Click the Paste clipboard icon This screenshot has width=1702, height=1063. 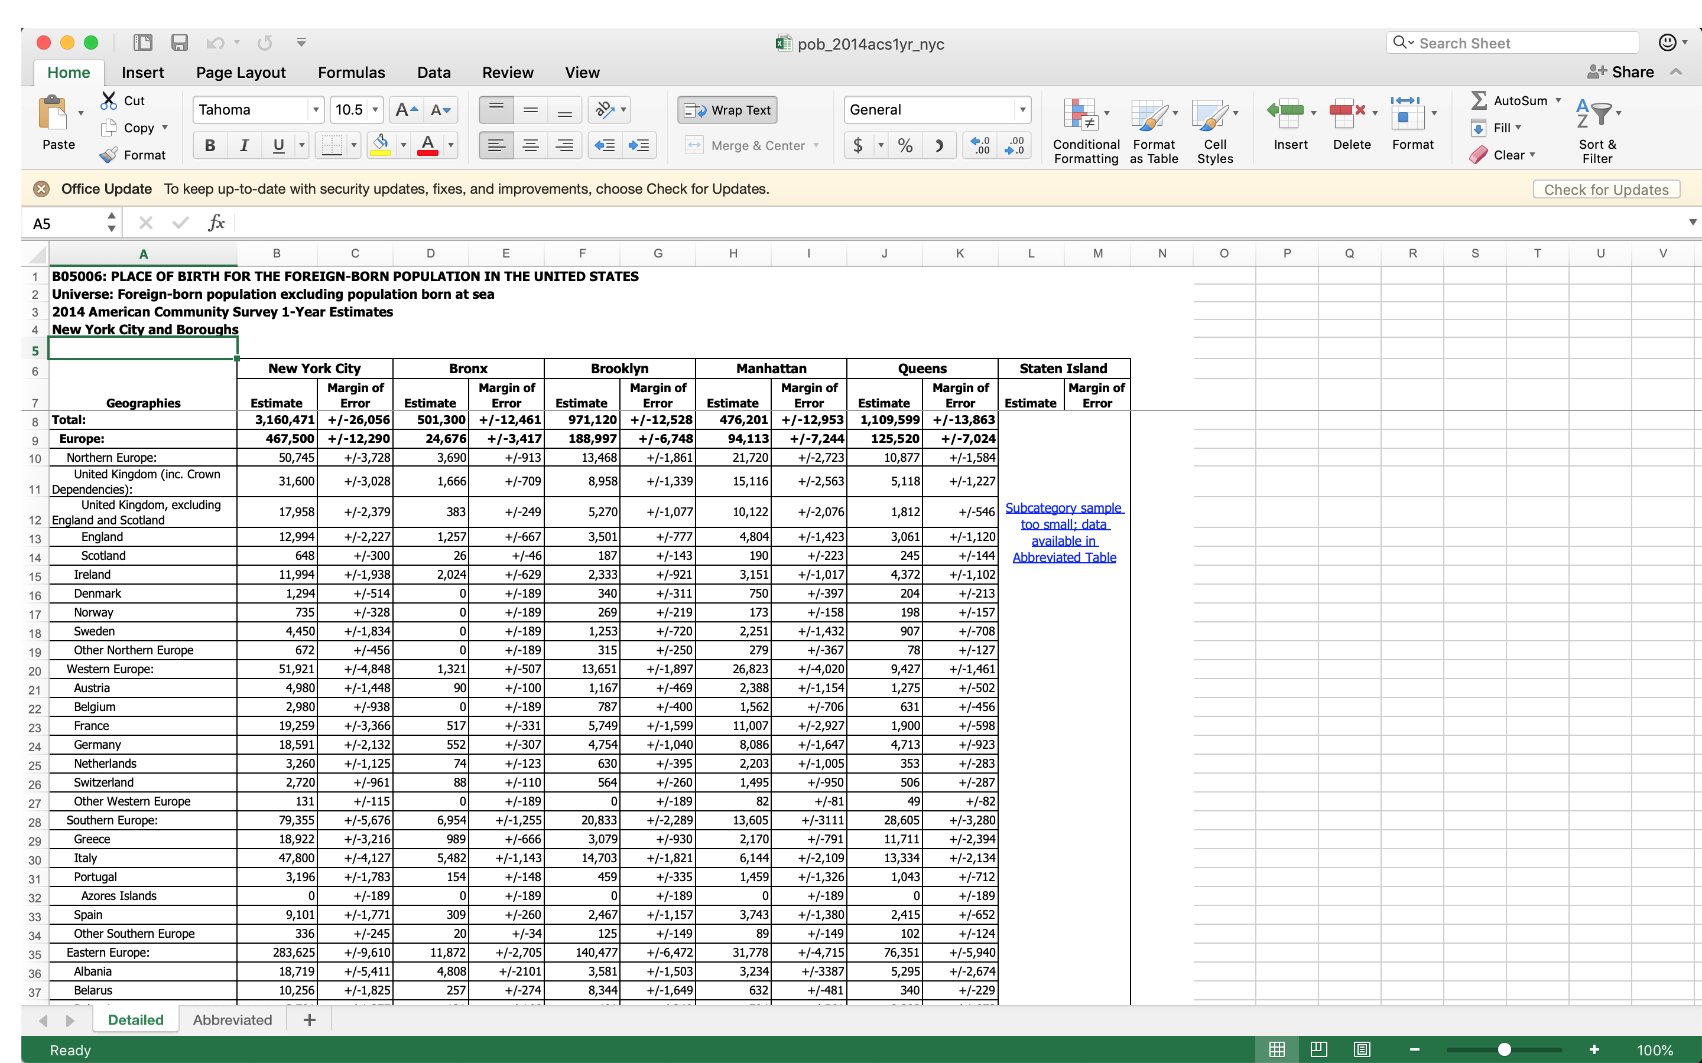click(53, 112)
